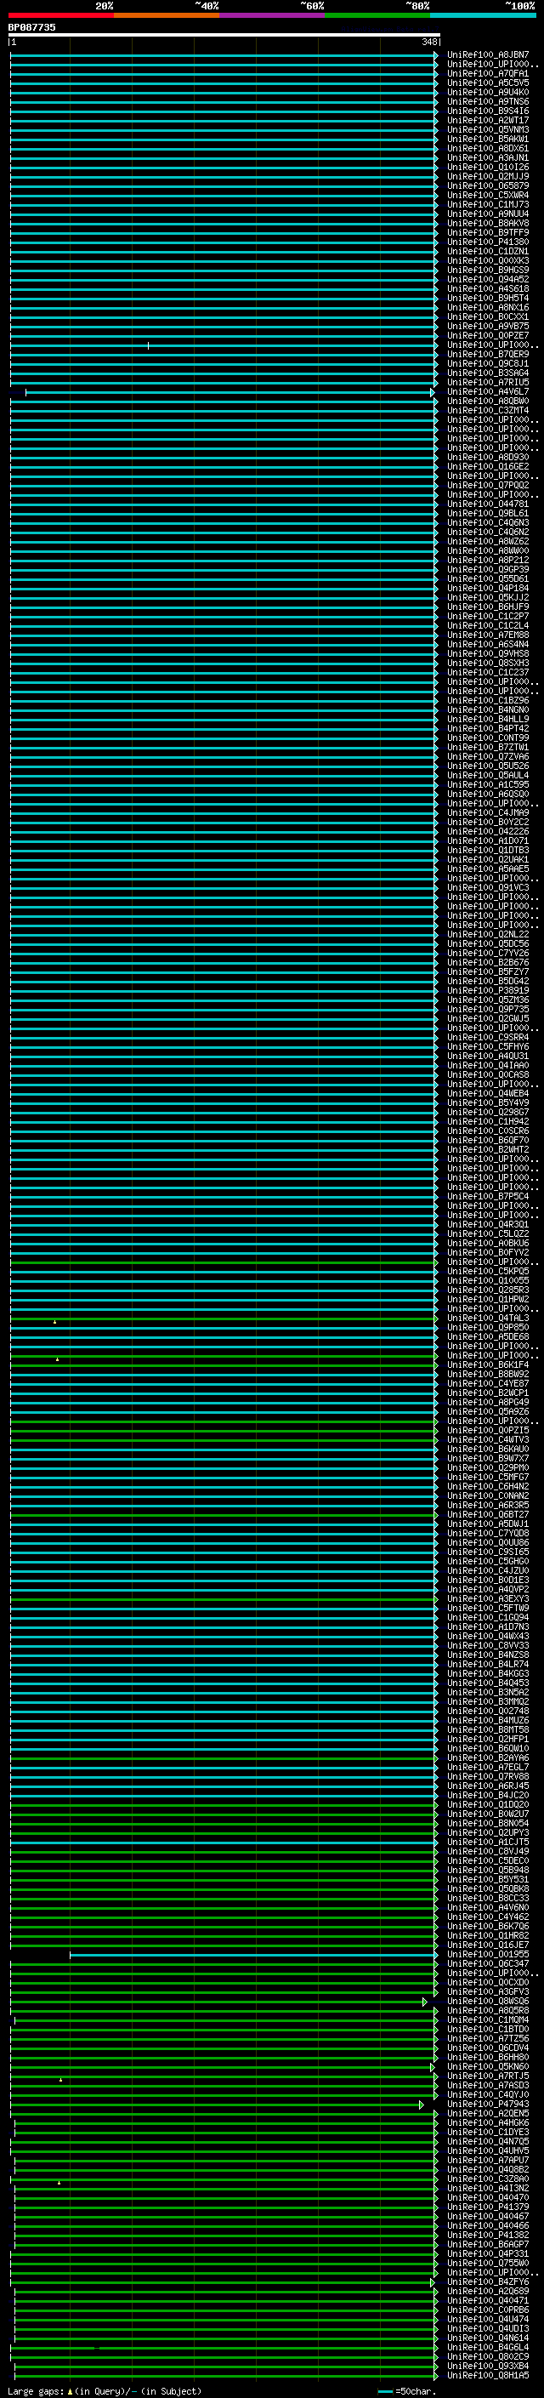Click the red 20% identity legend segment
The image size is (544, 2398).
(60, 16)
